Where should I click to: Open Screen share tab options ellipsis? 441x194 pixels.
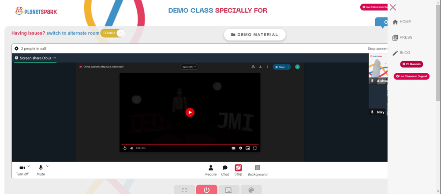pyautogui.click(x=54, y=58)
